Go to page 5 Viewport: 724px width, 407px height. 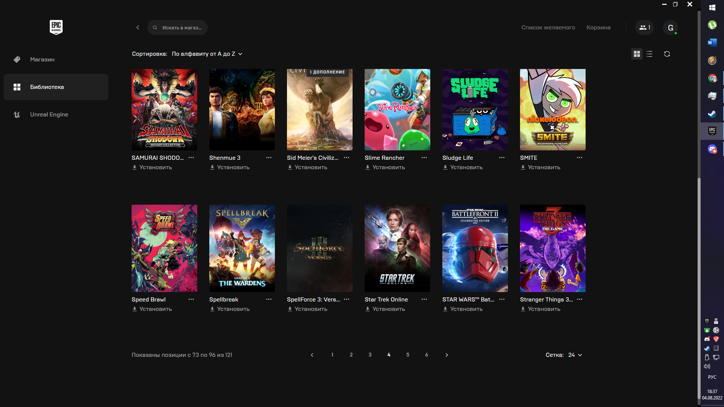408,355
